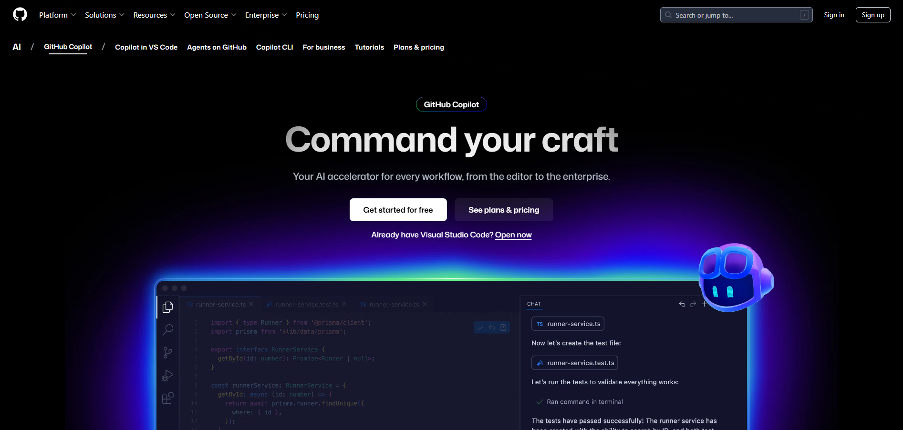Open Copilot in VS Code subnav item

(146, 47)
